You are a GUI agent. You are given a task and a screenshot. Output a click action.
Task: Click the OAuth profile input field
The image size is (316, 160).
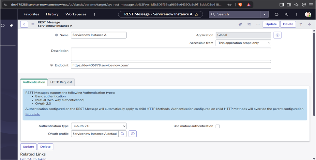click(x=95, y=134)
